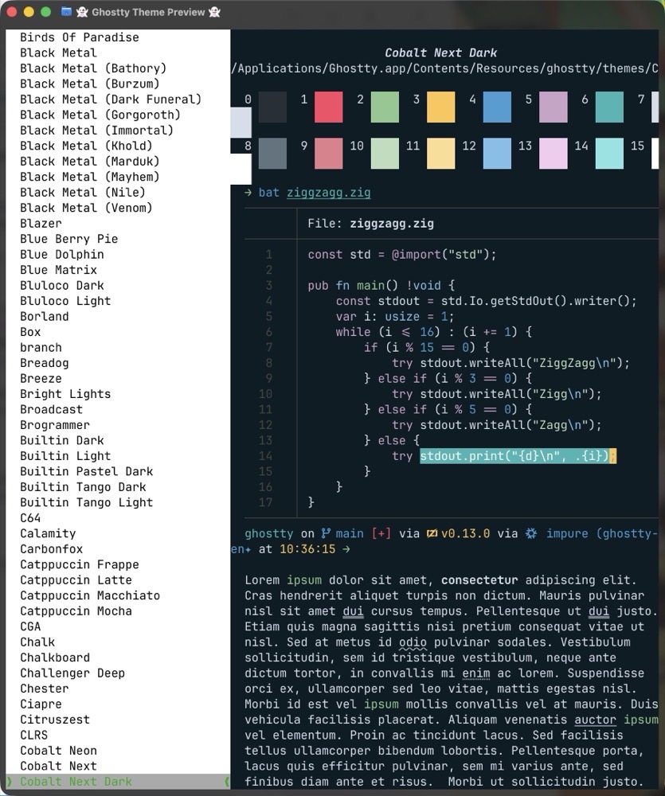665x796 pixels.
Task: Choose the Breadog theme
Action: [x=44, y=363]
